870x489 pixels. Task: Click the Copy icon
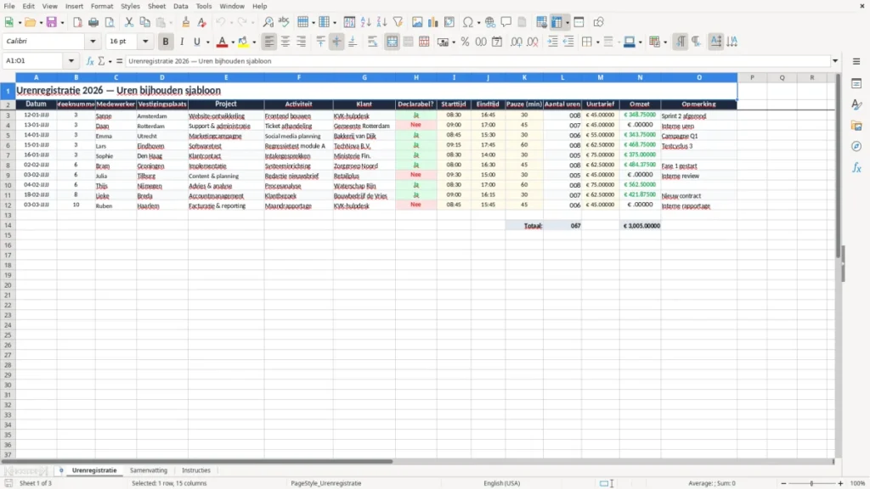pyautogui.click(x=144, y=22)
